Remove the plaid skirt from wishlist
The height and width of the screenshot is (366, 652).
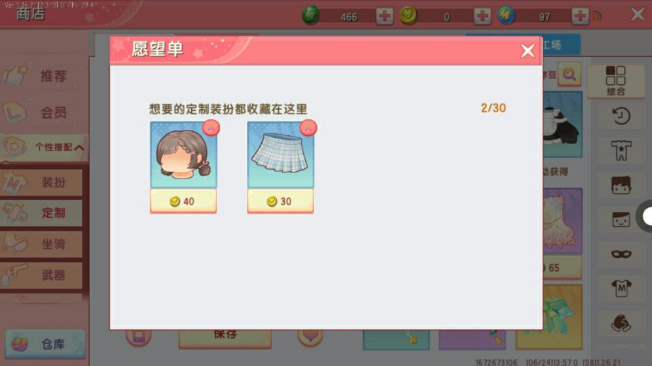308,128
